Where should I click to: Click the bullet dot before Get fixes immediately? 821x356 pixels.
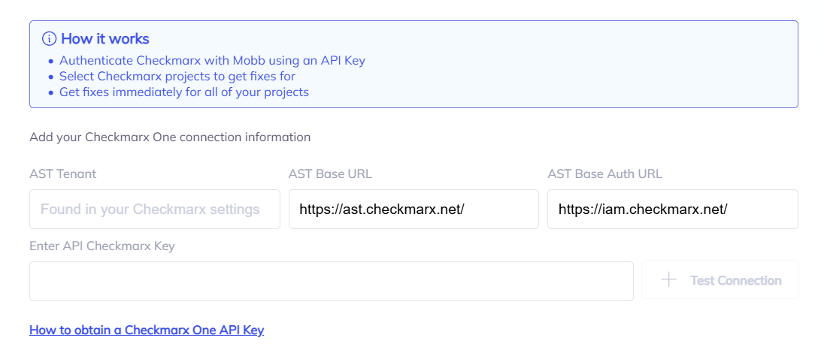click(x=50, y=93)
